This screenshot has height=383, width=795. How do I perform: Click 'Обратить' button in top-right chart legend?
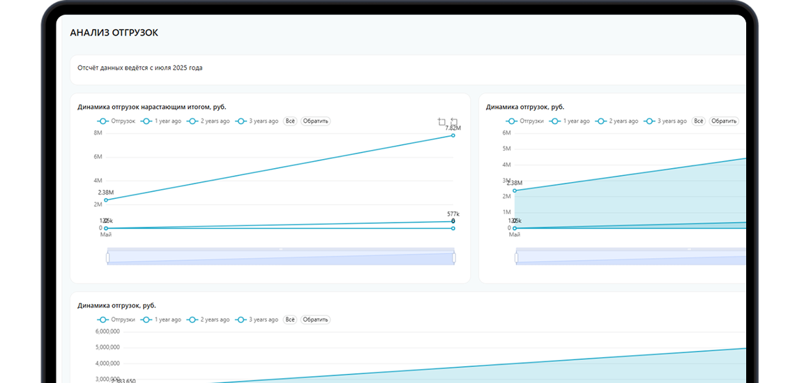tap(724, 121)
